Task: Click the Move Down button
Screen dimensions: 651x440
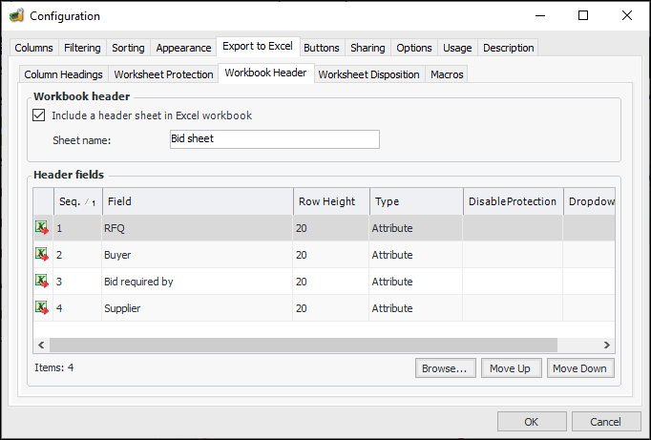Action: point(579,368)
